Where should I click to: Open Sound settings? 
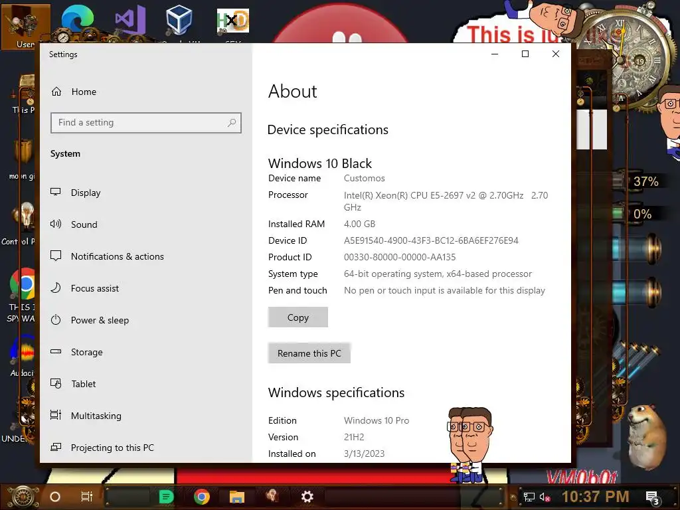[x=84, y=224]
